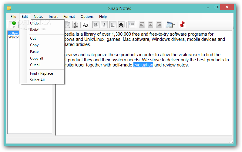Viewport: 242px width, 152px height.
Task: Click the partly hidden x2 toolbar icon
Action: [x=67, y=25]
